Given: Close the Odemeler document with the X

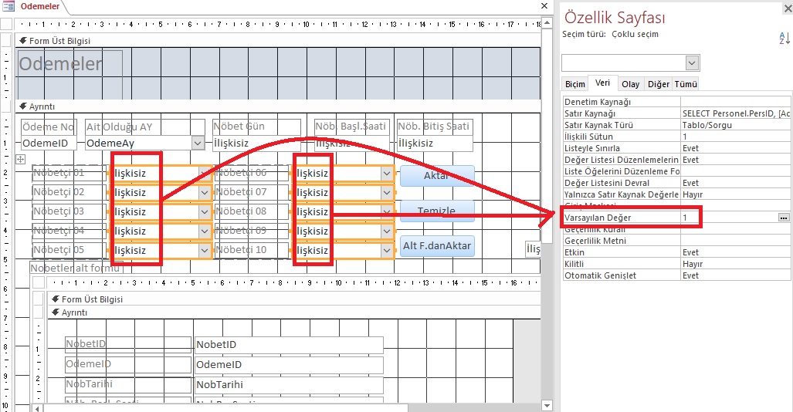Looking at the screenshot, I should click(545, 6).
